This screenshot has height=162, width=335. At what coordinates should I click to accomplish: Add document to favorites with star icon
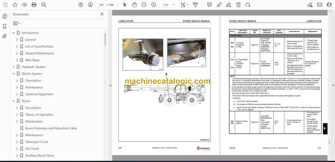(15, 5)
